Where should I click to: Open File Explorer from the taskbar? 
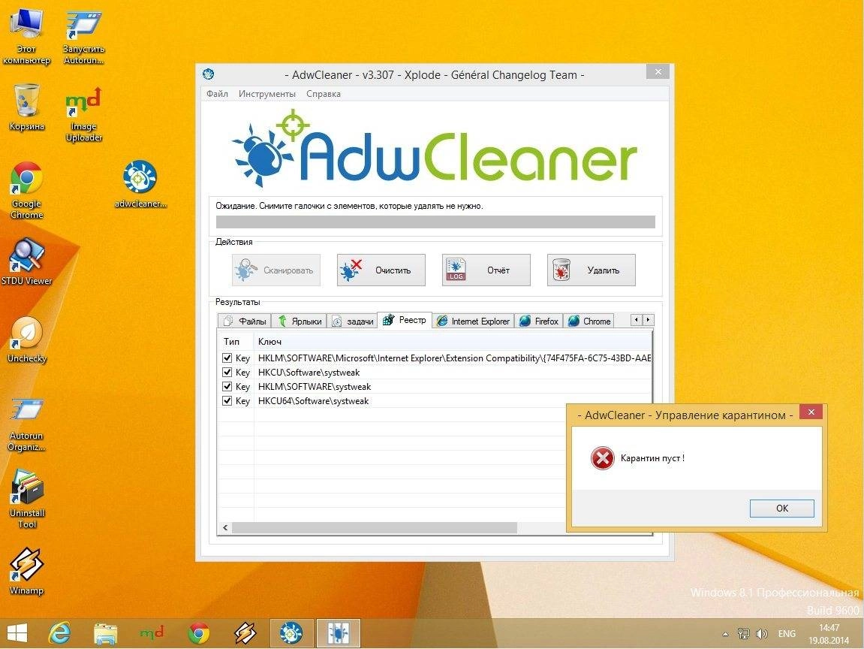pyautogui.click(x=105, y=633)
